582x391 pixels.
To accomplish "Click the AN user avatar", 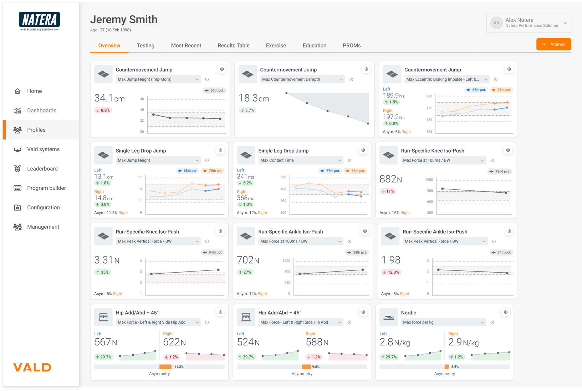I will tap(496, 23).
